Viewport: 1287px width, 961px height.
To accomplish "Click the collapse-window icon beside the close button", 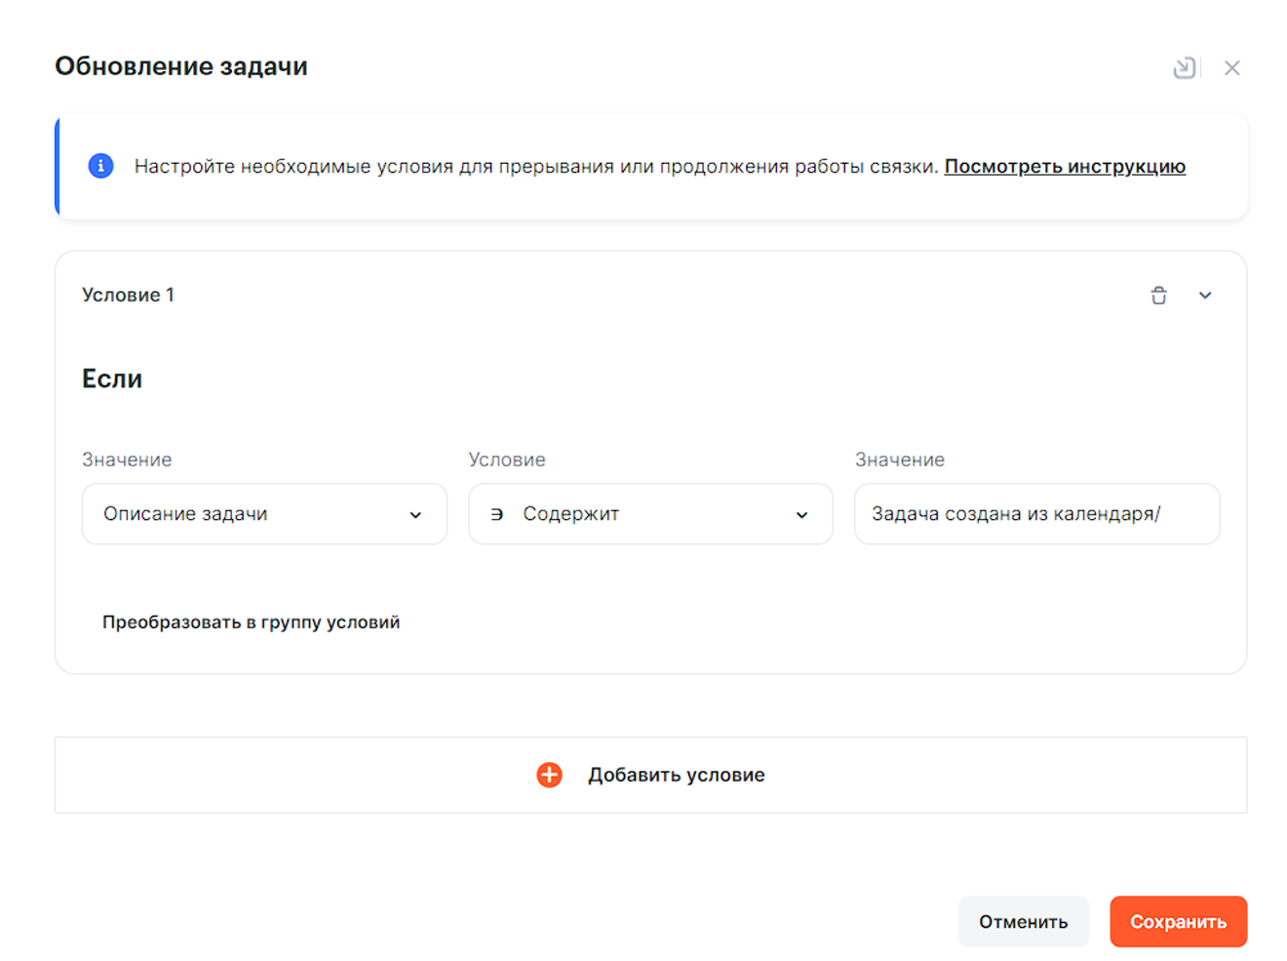I will click(1184, 67).
